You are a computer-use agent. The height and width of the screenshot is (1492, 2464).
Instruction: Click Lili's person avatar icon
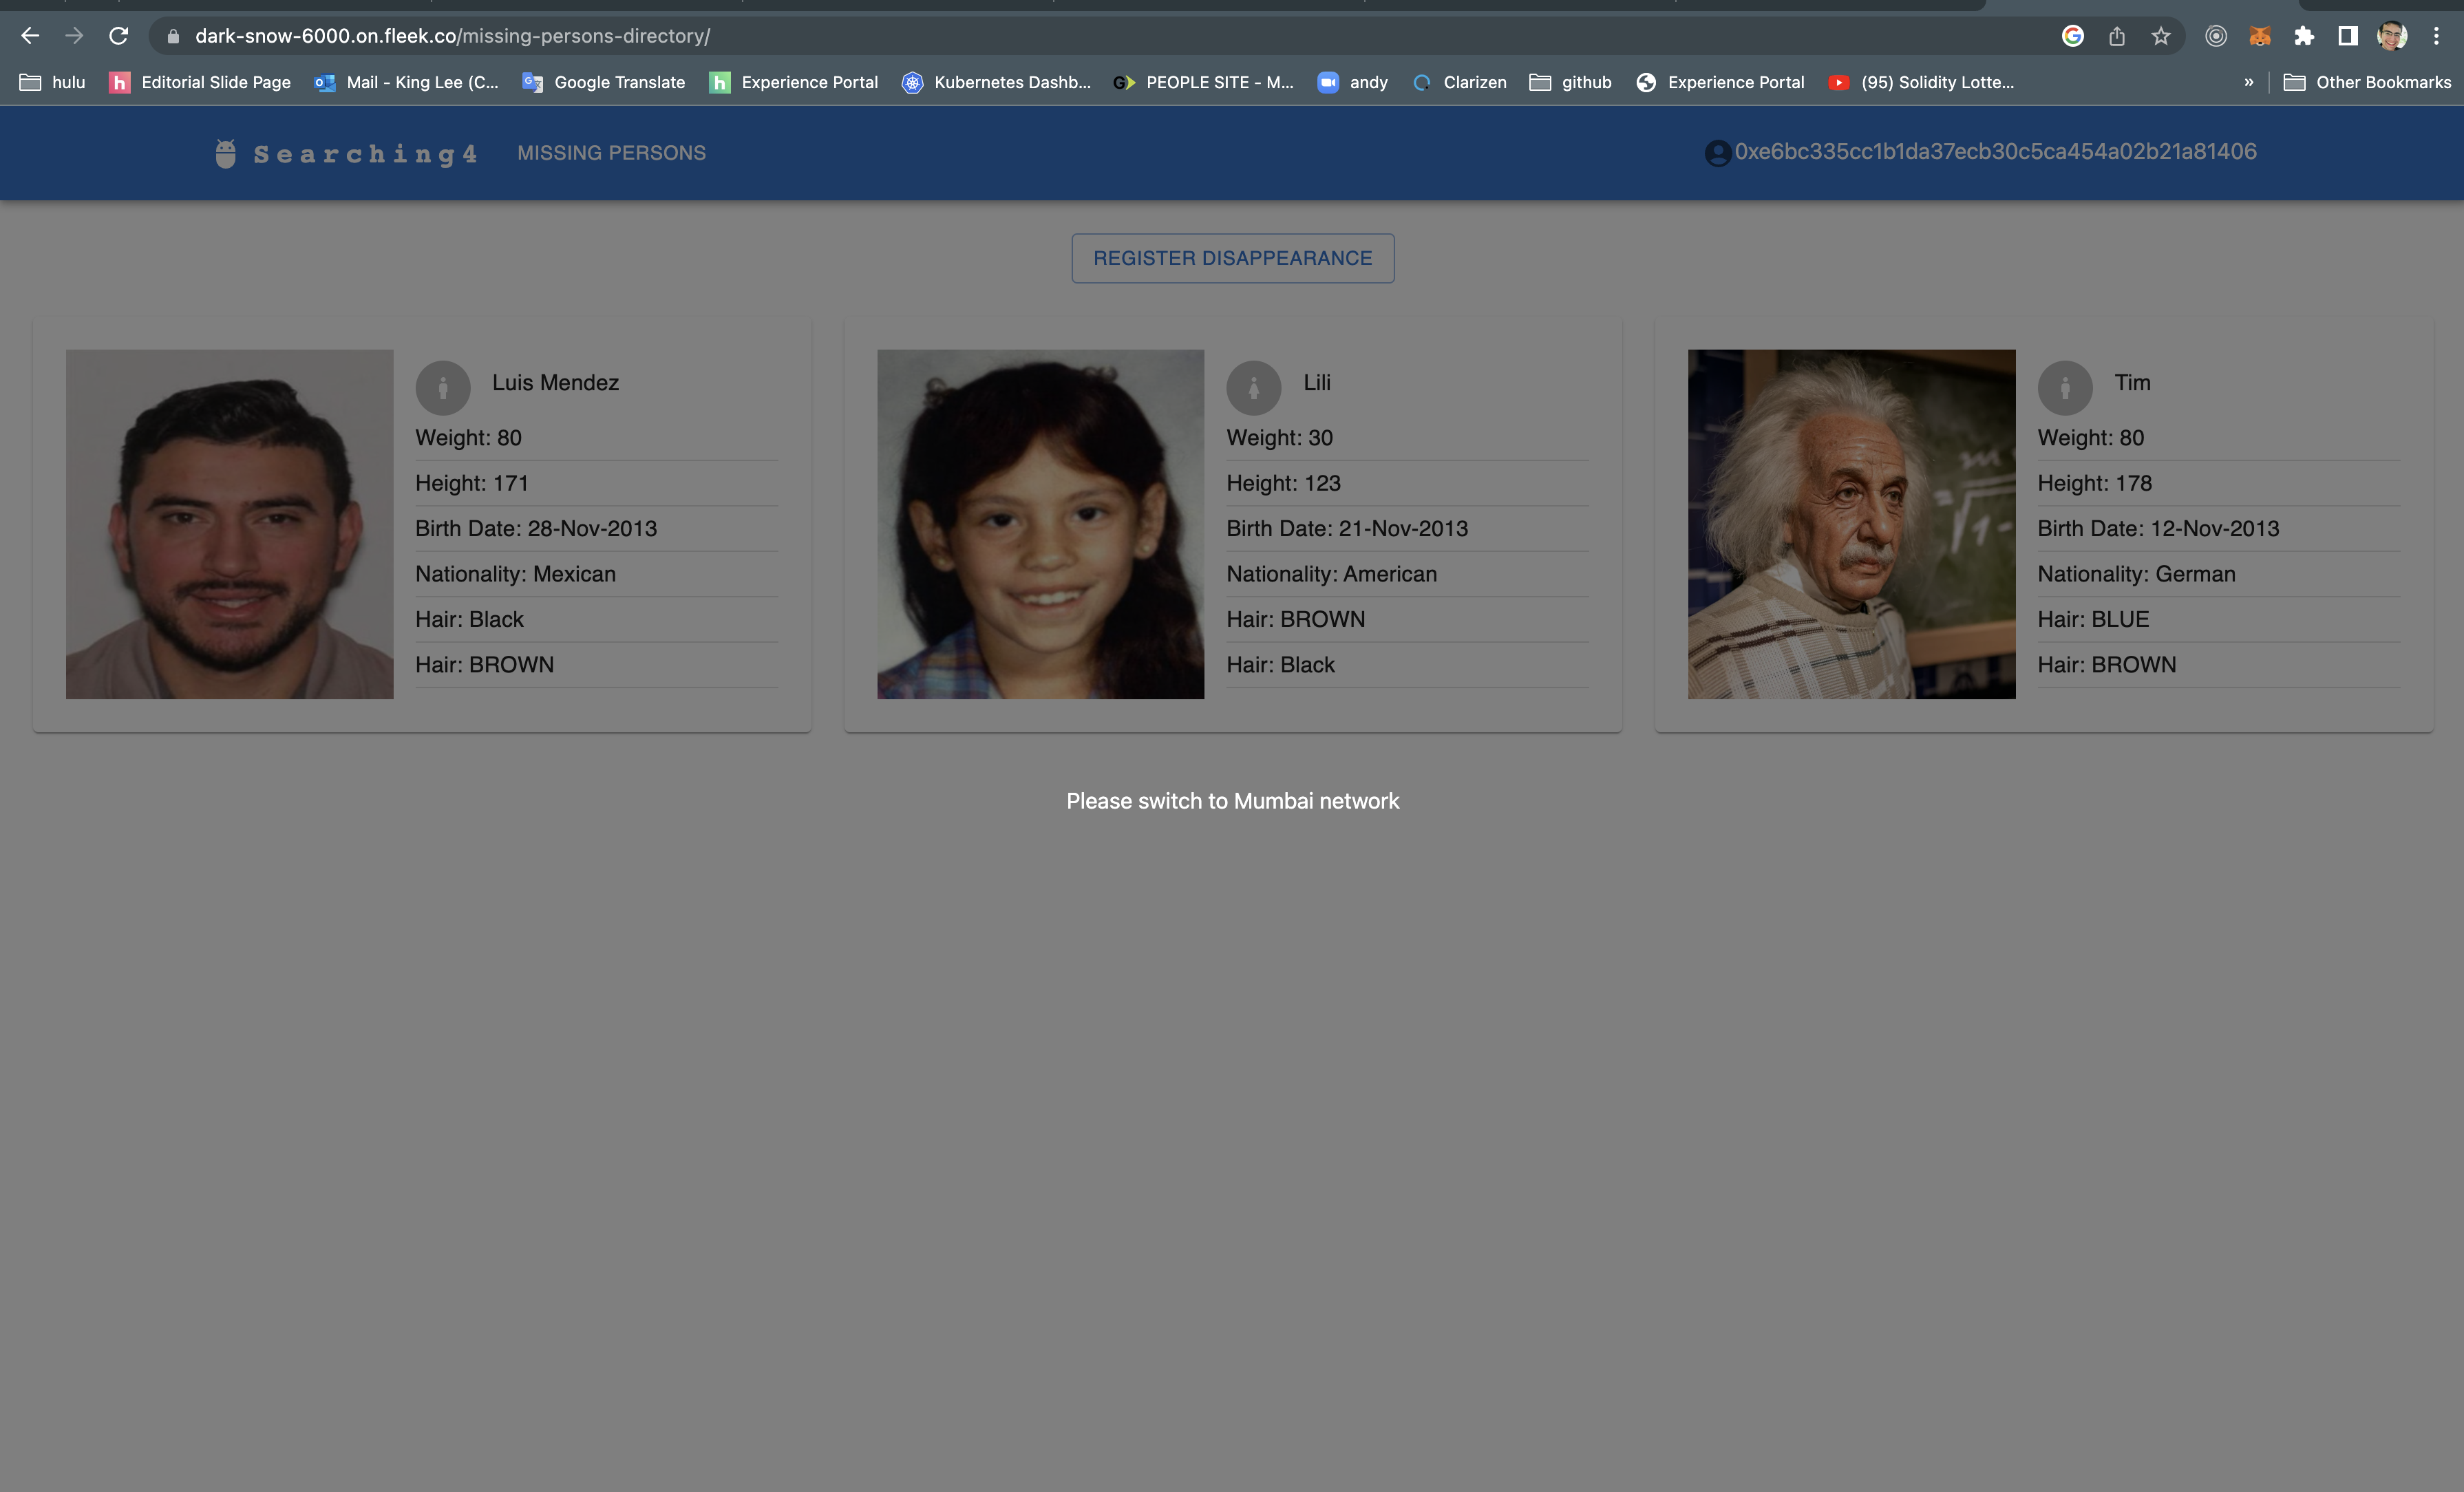1253,387
